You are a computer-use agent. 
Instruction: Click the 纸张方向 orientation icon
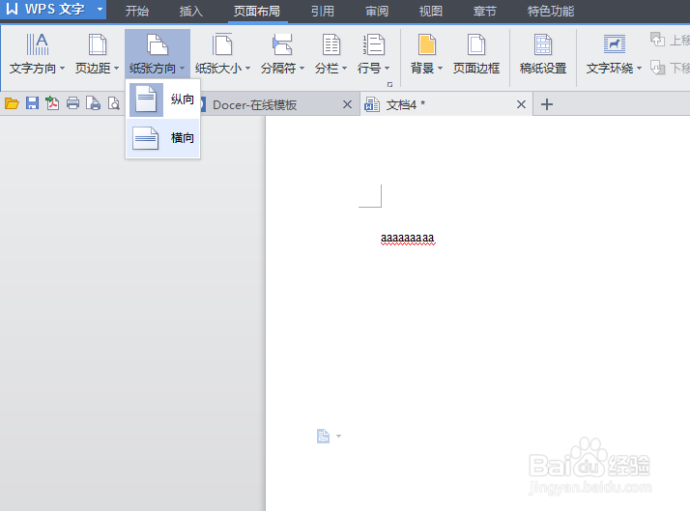pos(158,44)
